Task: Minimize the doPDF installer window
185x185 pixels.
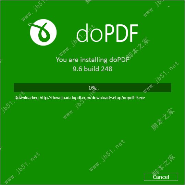Action: (169, 7)
